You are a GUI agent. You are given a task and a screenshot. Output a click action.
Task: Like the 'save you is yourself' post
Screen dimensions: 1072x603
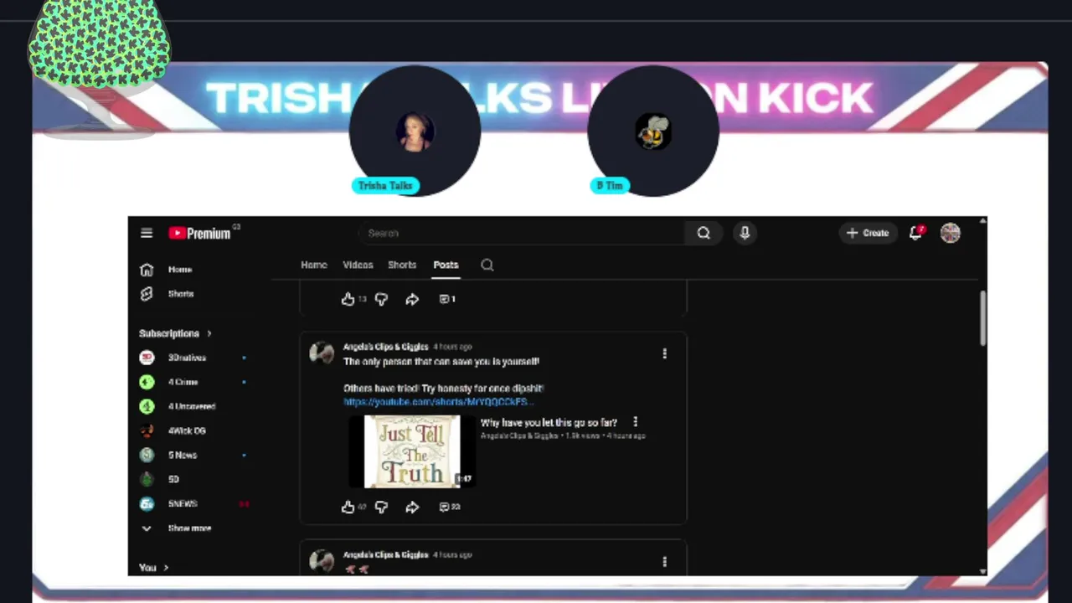coord(348,507)
